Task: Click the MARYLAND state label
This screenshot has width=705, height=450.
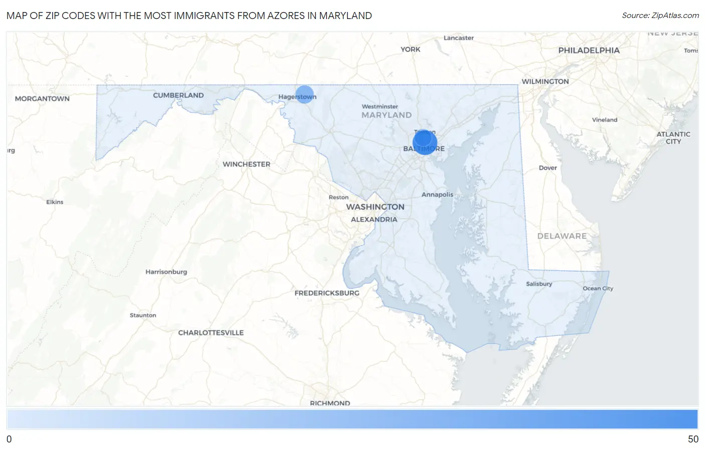Action: tap(387, 115)
